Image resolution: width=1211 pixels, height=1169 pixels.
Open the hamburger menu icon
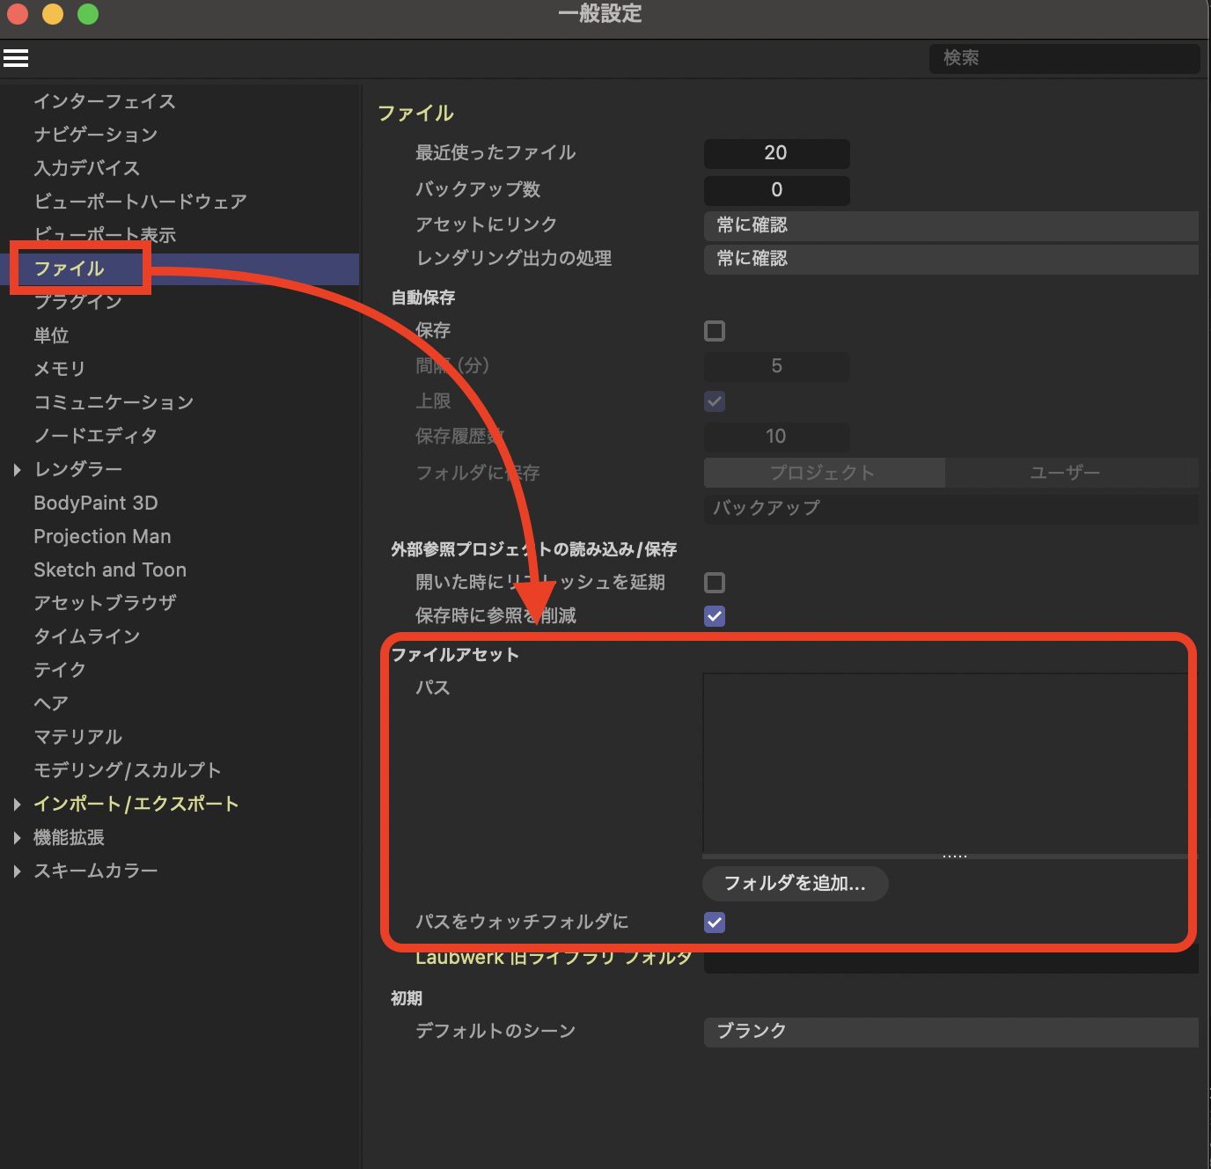click(16, 58)
